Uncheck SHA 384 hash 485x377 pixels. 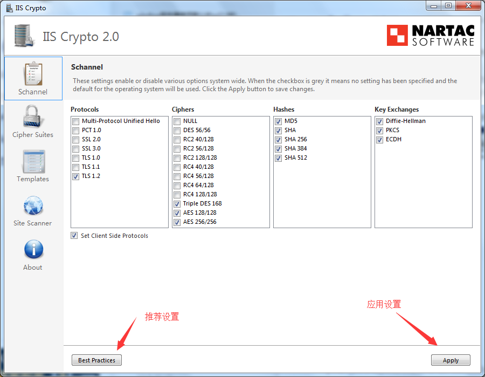(279, 149)
